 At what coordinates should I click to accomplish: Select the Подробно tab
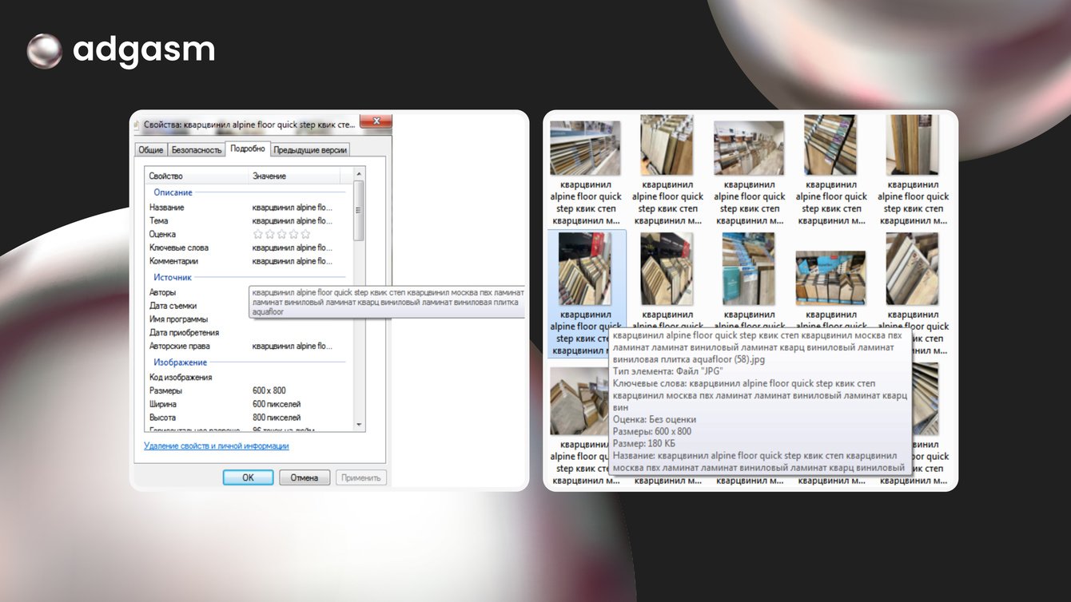[x=248, y=149]
